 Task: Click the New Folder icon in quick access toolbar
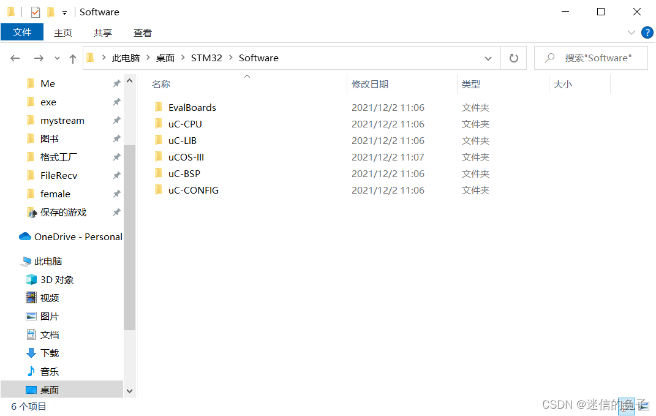pos(51,12)
